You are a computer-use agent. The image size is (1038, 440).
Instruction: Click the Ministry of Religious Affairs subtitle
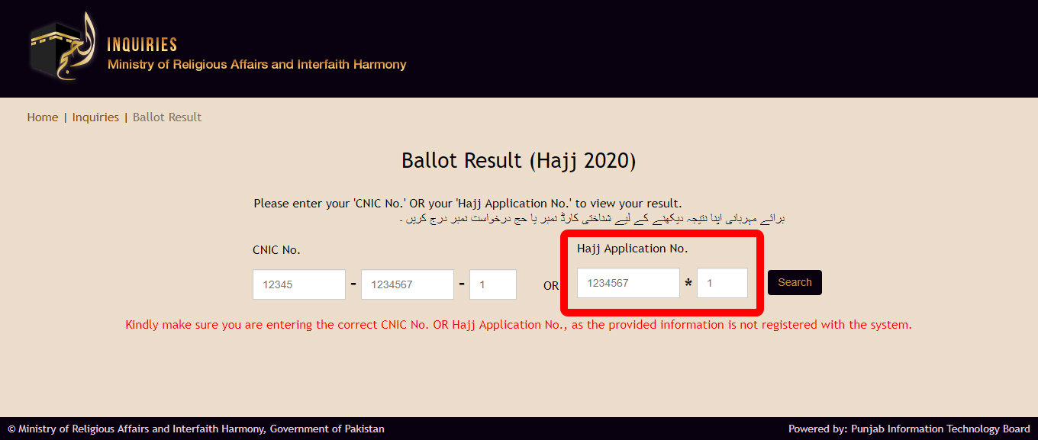pyautogui.click(x=256, y=65)
